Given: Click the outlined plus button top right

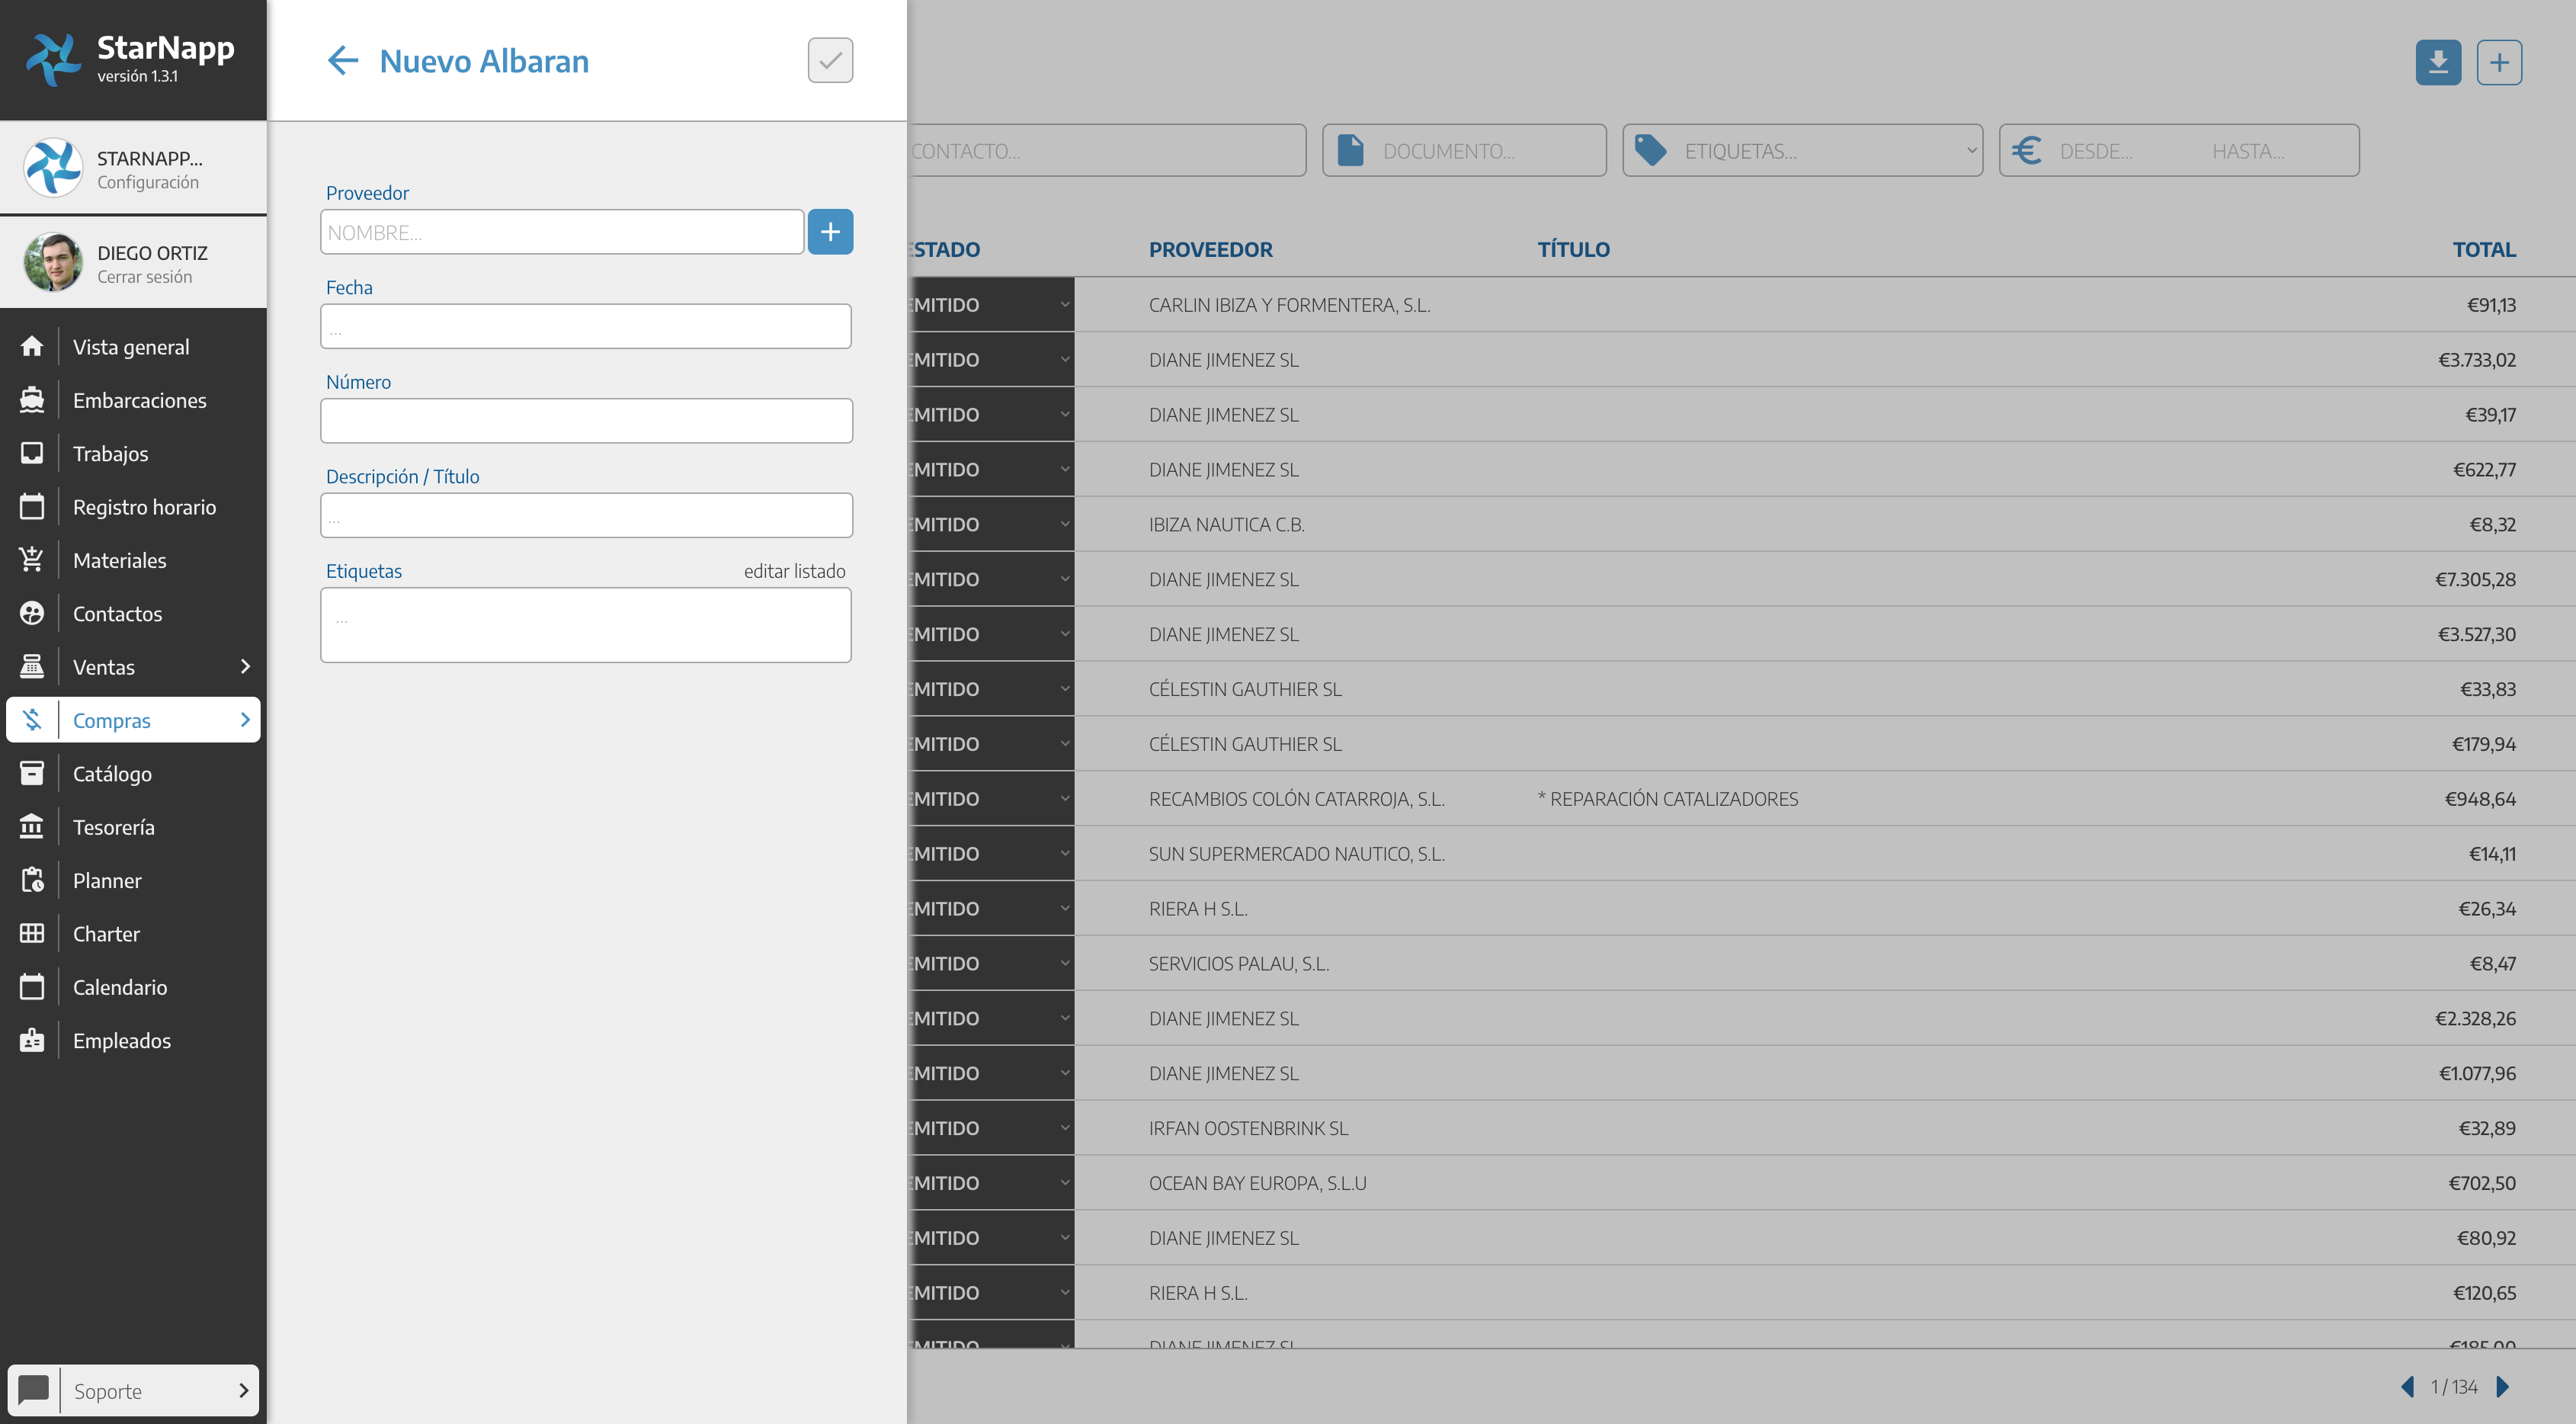Looking at the screenshot, I should [x=2499, y=63].
